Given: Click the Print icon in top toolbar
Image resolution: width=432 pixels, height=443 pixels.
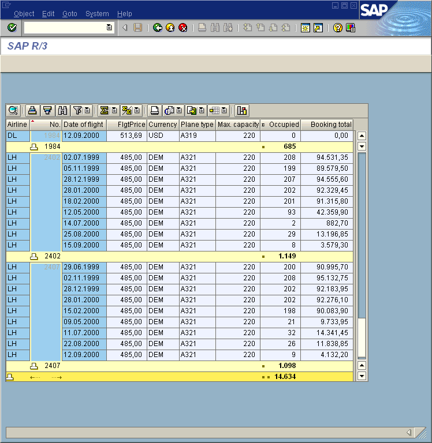Looking at the screenshot, I should pos(202,28).
